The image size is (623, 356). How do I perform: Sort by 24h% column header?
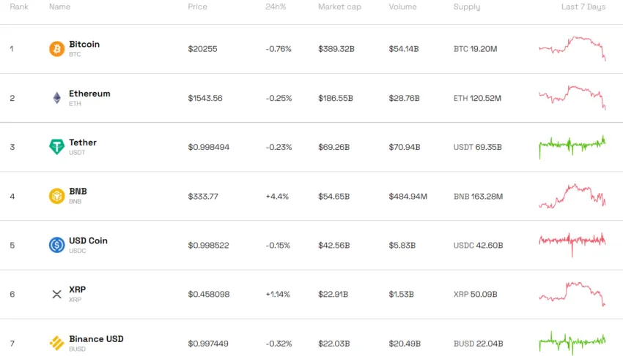click(276, 7)
